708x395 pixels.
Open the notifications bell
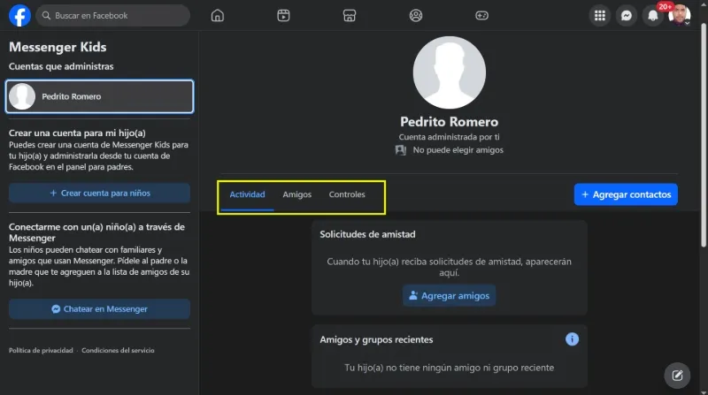[x=653, y=16]
